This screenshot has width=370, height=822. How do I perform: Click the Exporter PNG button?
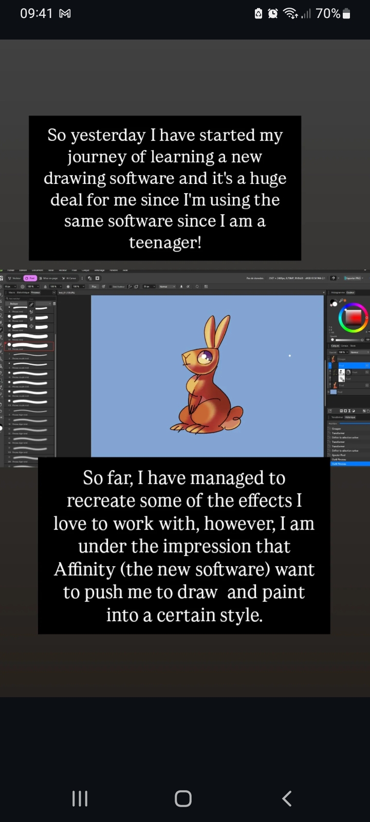354,278
